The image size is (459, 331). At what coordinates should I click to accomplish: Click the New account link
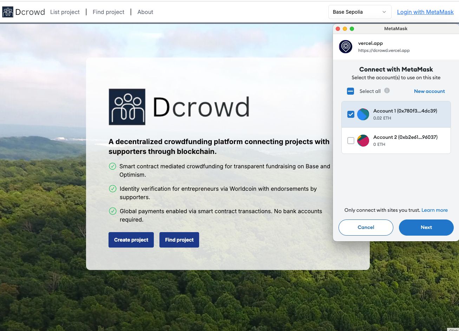click(x=429, y=91)
